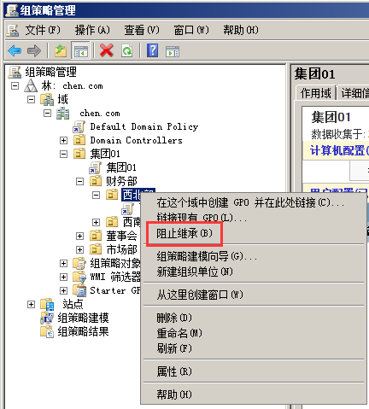
Task: Expand the 组策略对象 node
Action: pyautogui.click(x=63, y=263)
